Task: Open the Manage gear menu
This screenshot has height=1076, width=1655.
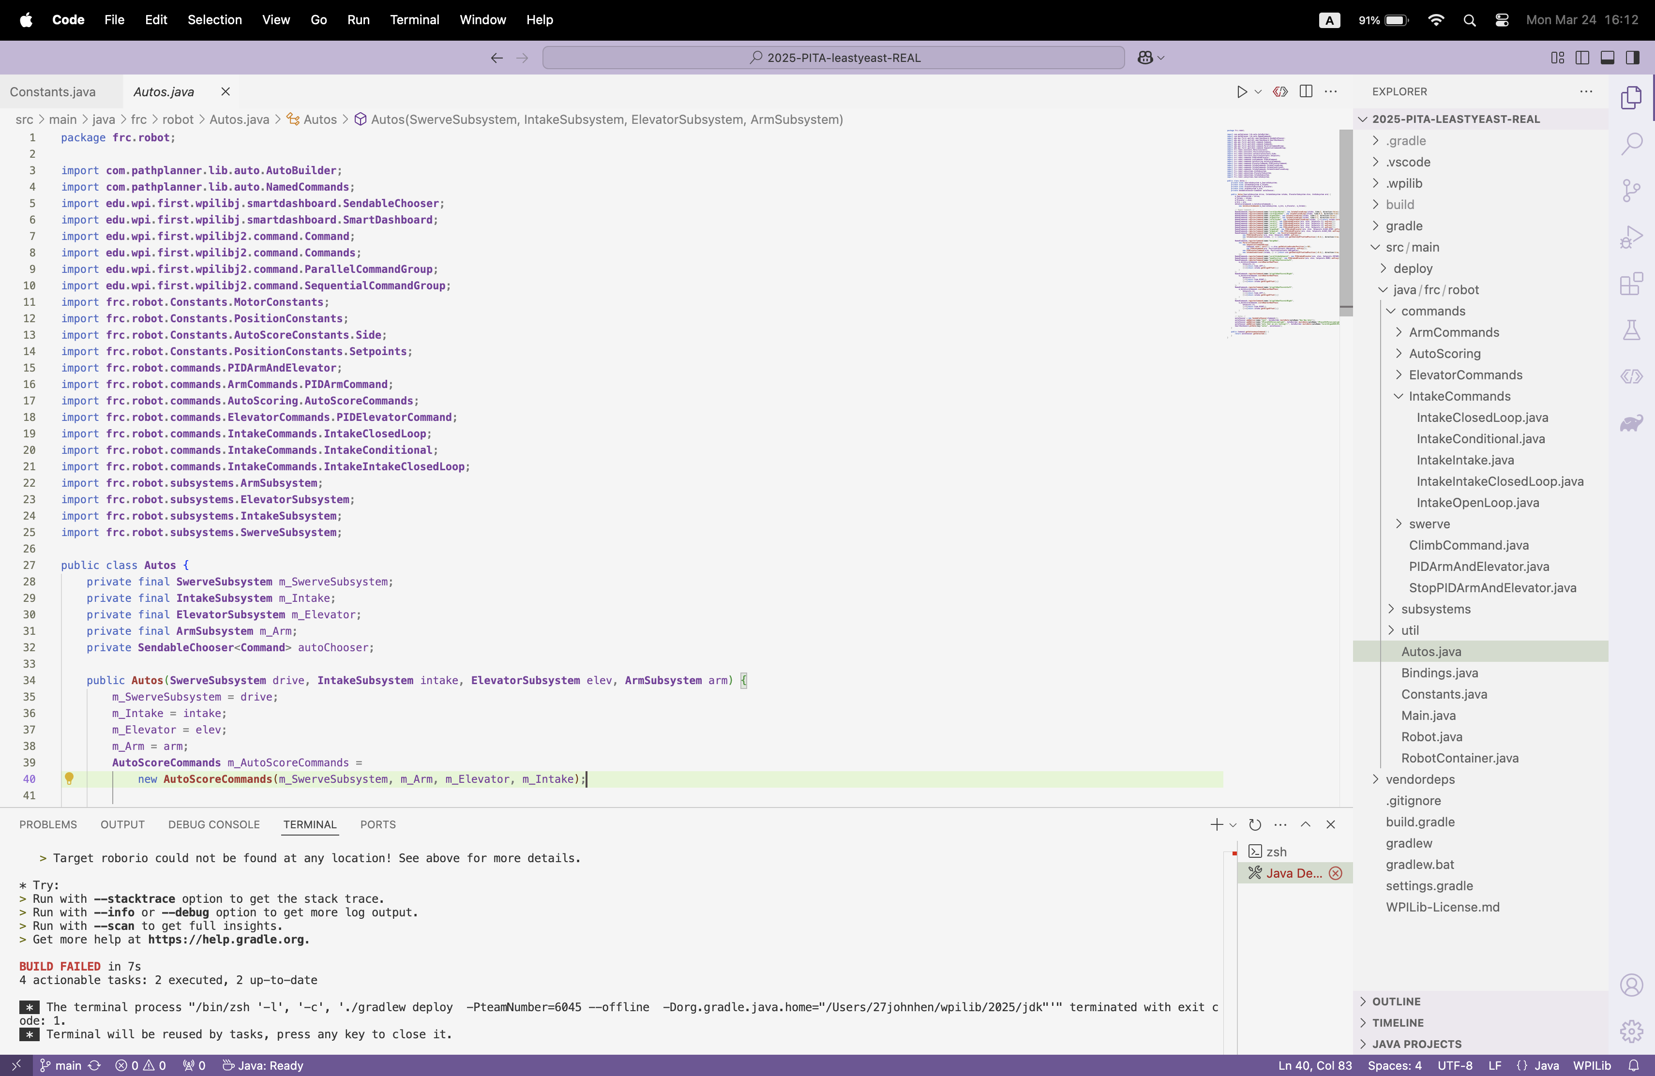Action: point(1631,1031)
